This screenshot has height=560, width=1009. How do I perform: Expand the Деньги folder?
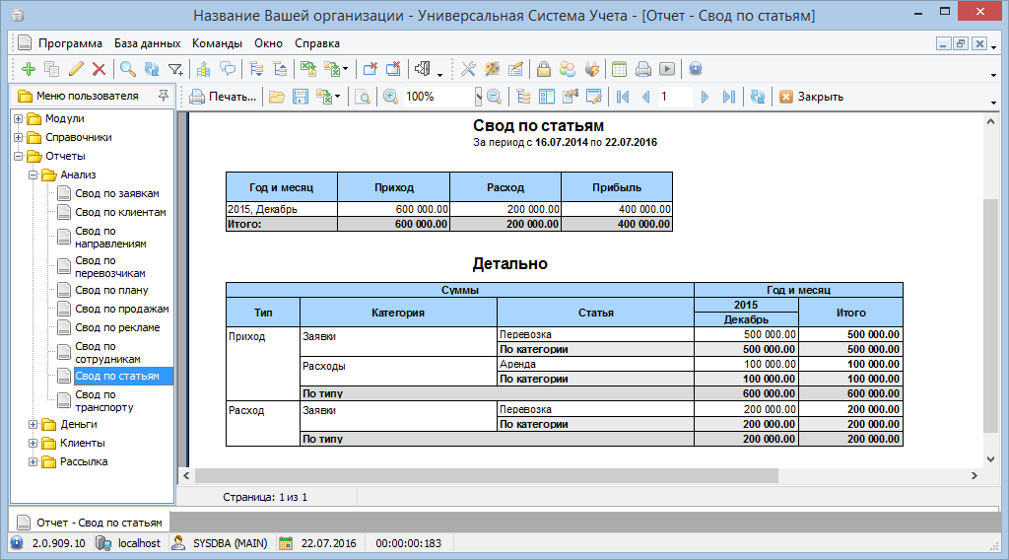click(x=34, y=425)
